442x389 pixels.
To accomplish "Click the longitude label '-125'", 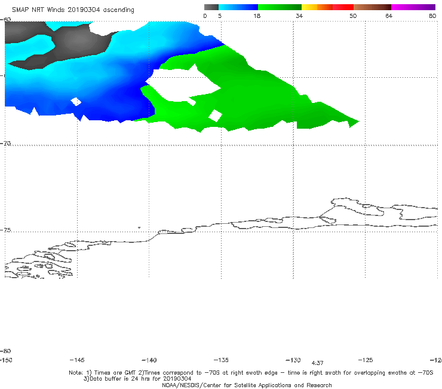I will pyautogui.click(x=366, y=360).
